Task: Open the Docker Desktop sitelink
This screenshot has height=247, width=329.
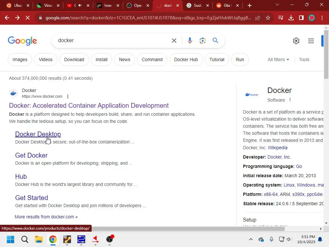Action: pyautogui.click(x=38, y=134)
